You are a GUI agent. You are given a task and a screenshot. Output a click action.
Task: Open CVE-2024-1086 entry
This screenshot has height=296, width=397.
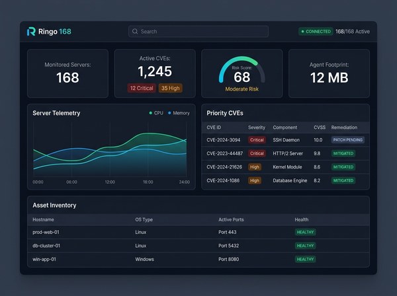pos(223,180)
